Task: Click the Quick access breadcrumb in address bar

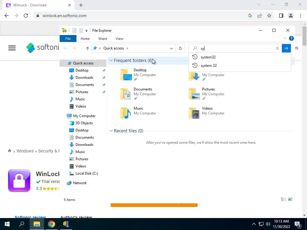Action: 114,48
